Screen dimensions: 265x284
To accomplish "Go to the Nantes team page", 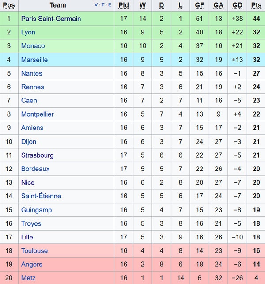I will tap(32, 73).
